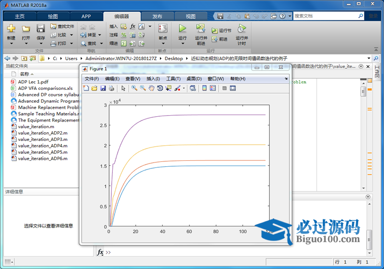Viewport: 384px width, 269px height.
Task: Click the Advance (前进) button
Action: pyautogui.click(x=220, y=39)
